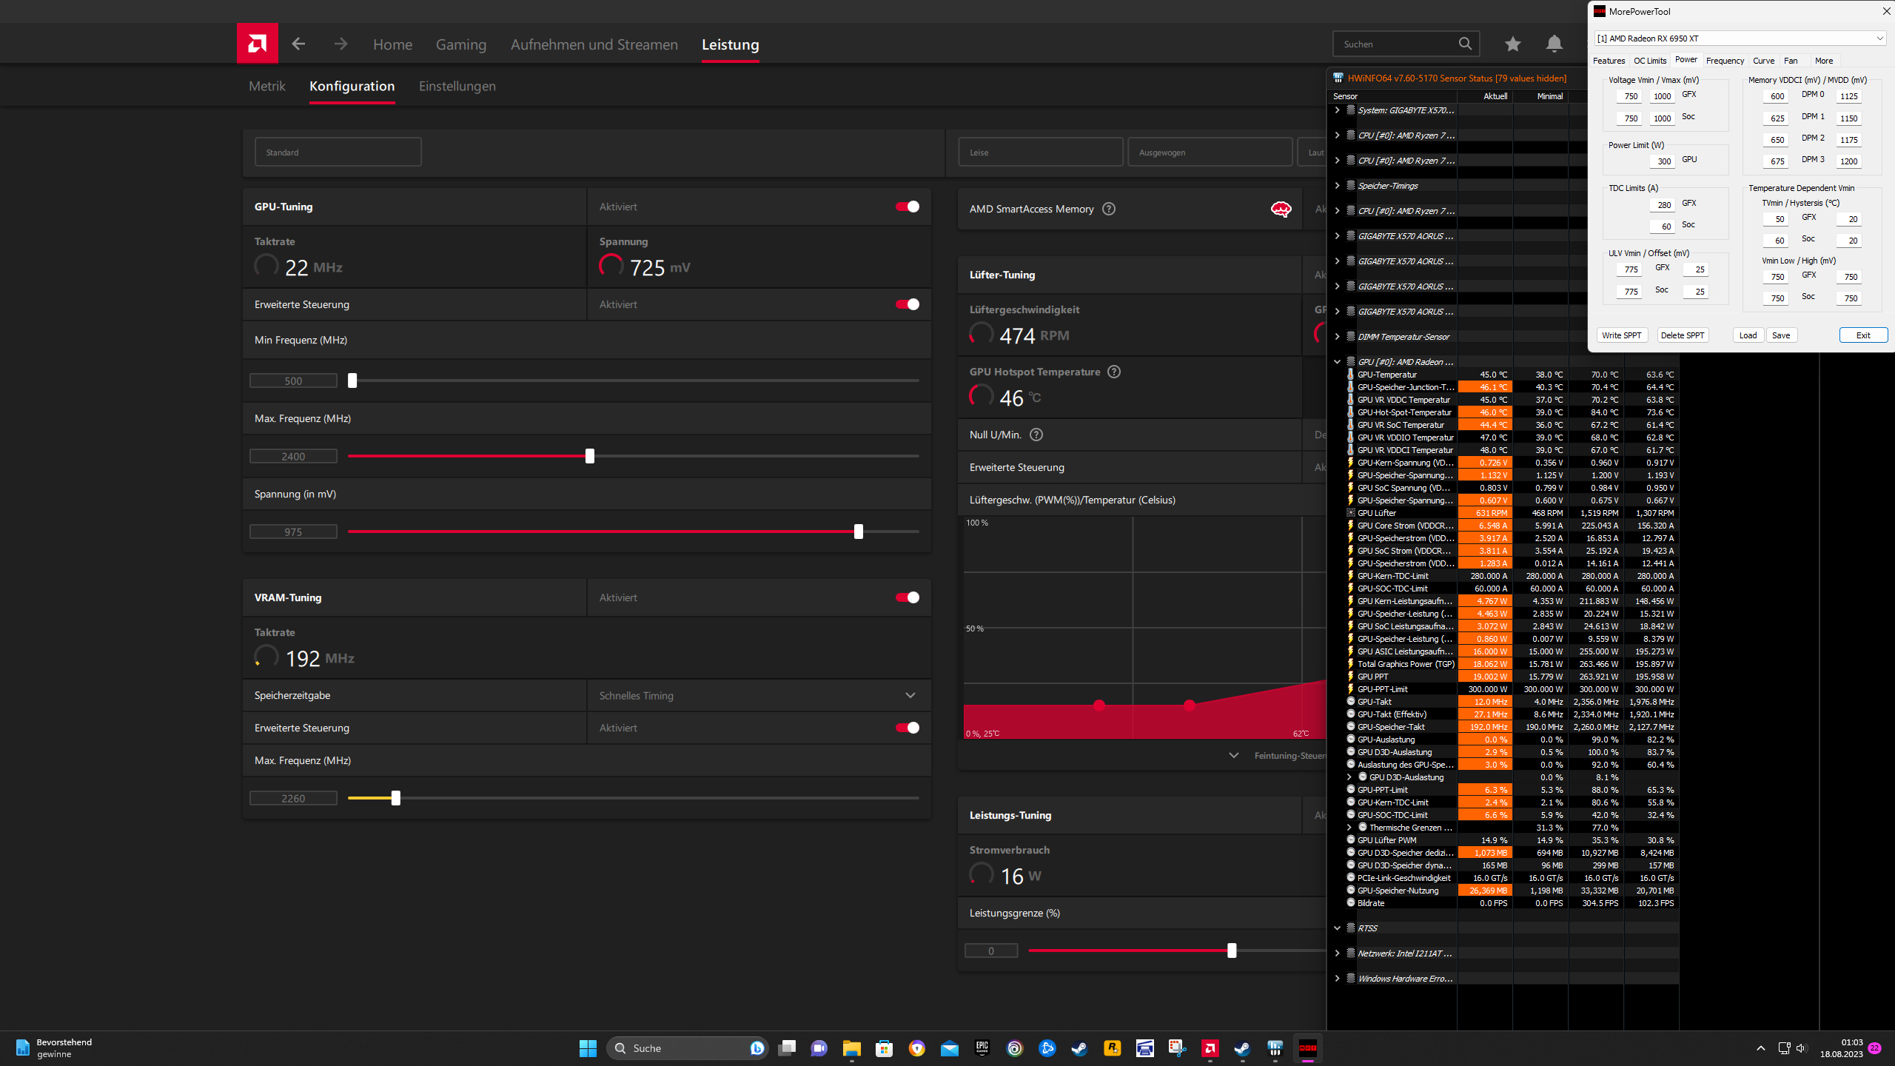
Task: Switch to the Metrik tab
Action: pos(266,86)
